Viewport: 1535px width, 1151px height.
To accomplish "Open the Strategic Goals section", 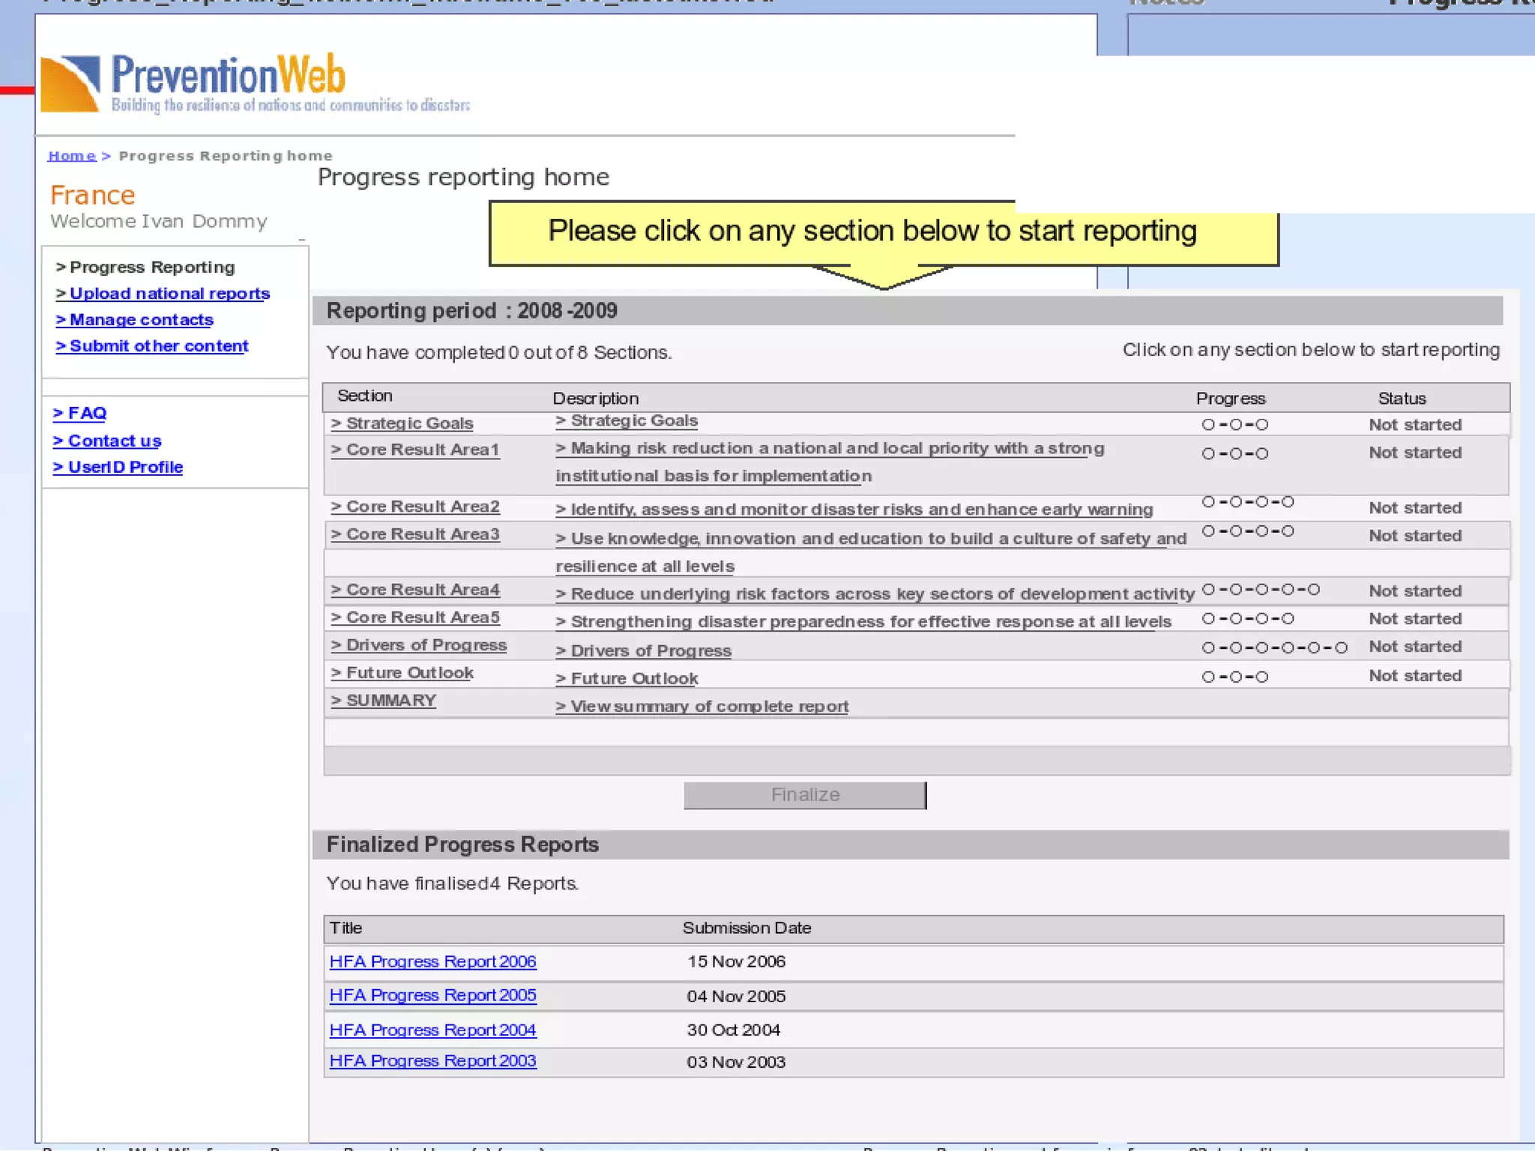I will (x=402, y=423).
